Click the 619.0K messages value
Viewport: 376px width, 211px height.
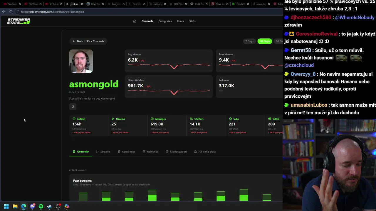(157, 124)
